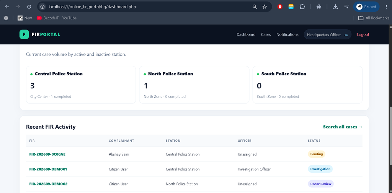Viewport: 392px width, 193px height.
Task: Click the zoom magnifier icon in address bar
Action: (x=255, y=7)
